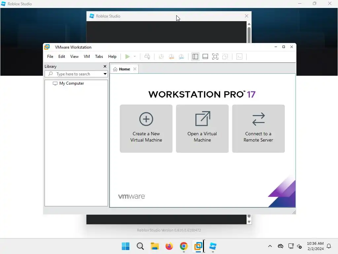Click Open a Virtual Machine
Screen dimensions: 338x254
tap(202, 129)
